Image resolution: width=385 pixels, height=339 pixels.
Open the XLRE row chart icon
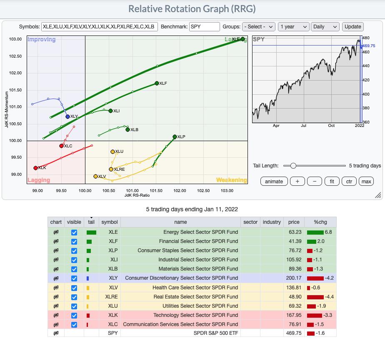pos(56,297)
